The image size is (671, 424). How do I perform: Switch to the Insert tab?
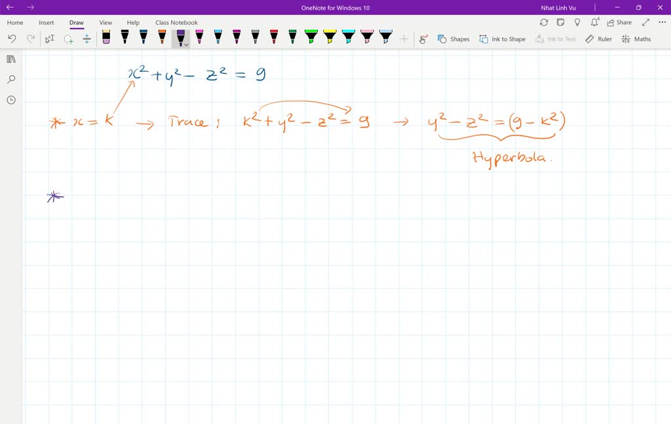point(47,22)
